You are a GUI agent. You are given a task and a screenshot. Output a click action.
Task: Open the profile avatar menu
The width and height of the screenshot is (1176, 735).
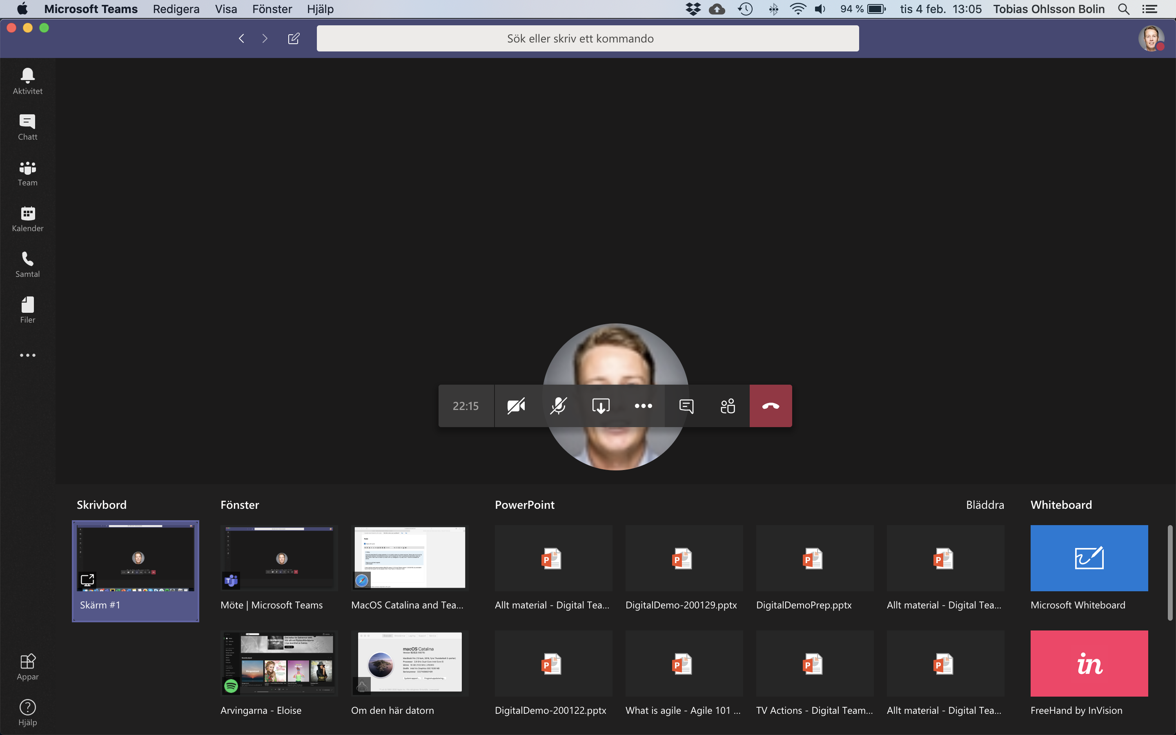(x=1151, y=38)
